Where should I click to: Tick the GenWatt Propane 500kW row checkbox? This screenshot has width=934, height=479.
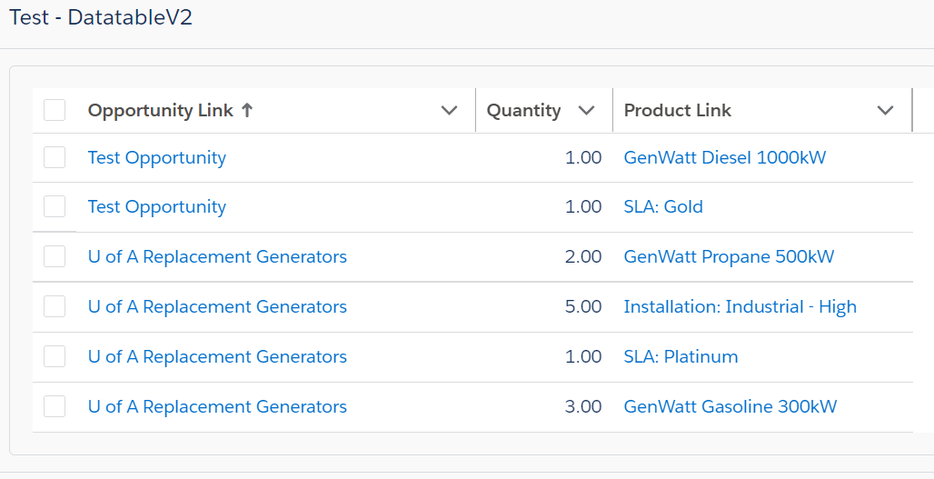coord(55,256)
